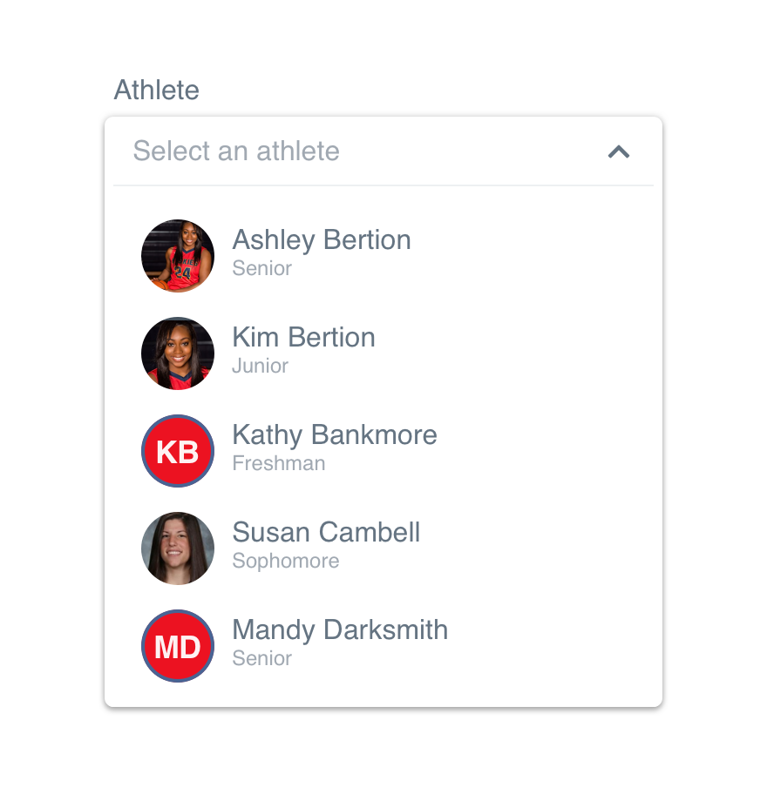
Task: Select Susan Cambell's headshot photo
Action: point(178,548)
